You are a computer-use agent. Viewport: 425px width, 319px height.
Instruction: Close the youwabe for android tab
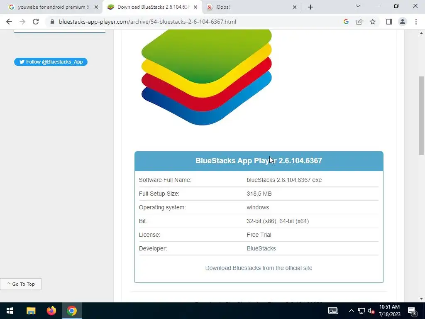point(96,7)
